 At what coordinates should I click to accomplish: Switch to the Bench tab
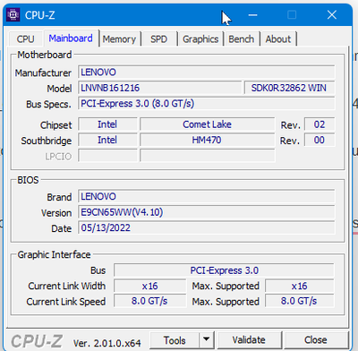pos(242,39)
